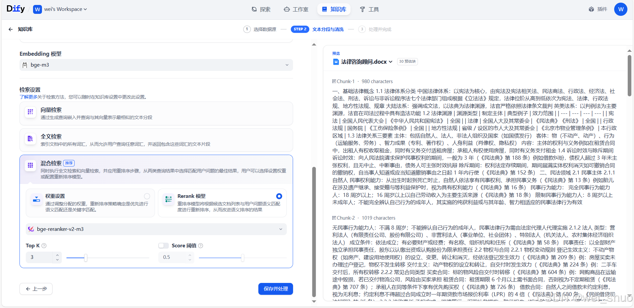The width and height of the screenshot is (634, 308).
Task: Click the back arrow beside 知识库
Action: coord(10,29)
